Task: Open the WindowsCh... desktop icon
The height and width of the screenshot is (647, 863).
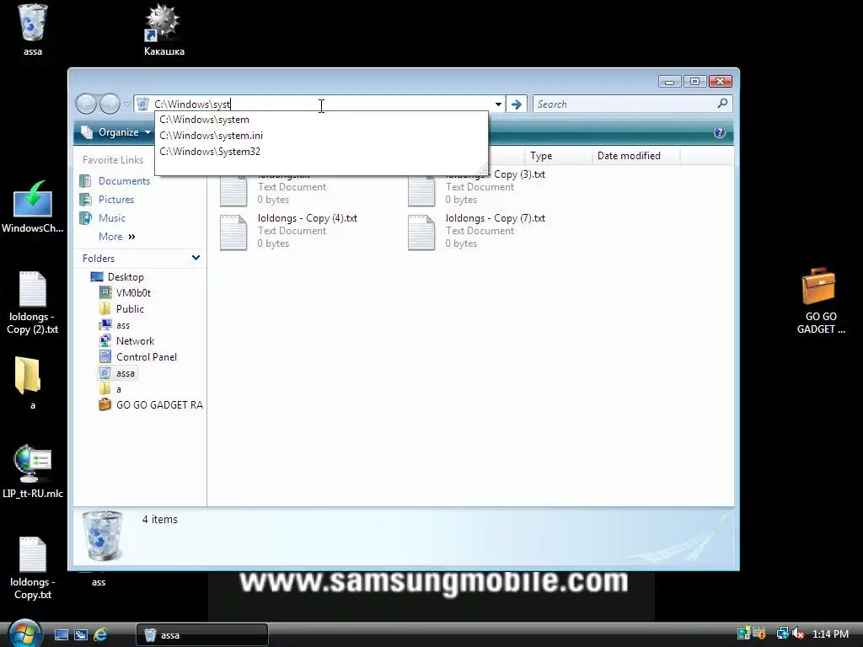Action: (x=33, y=207)
